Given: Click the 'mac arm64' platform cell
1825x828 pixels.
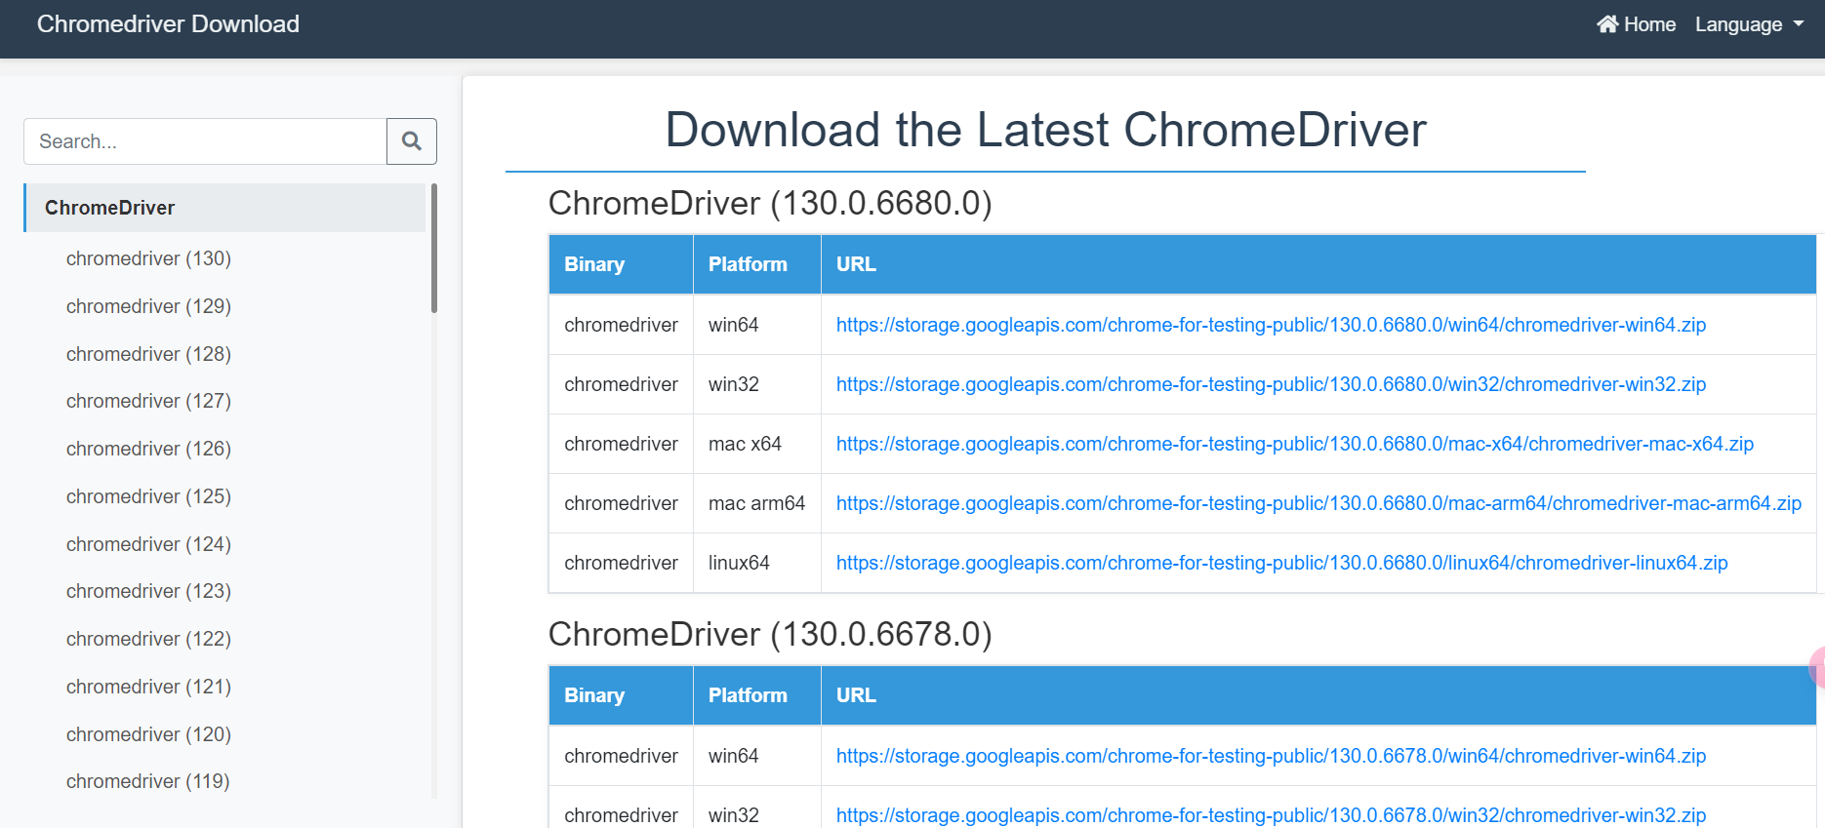Looking at the screenshot, I should (756, 503).
